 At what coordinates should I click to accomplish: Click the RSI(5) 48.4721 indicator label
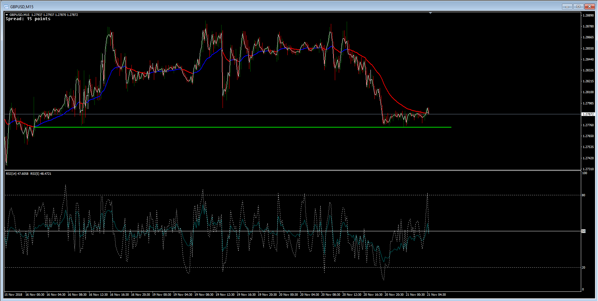pyautogui.click(x=41, y=174)
